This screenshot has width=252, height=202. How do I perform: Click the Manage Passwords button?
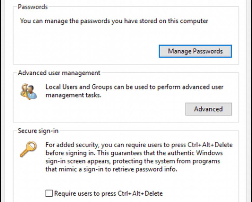(x=195, y=51)
